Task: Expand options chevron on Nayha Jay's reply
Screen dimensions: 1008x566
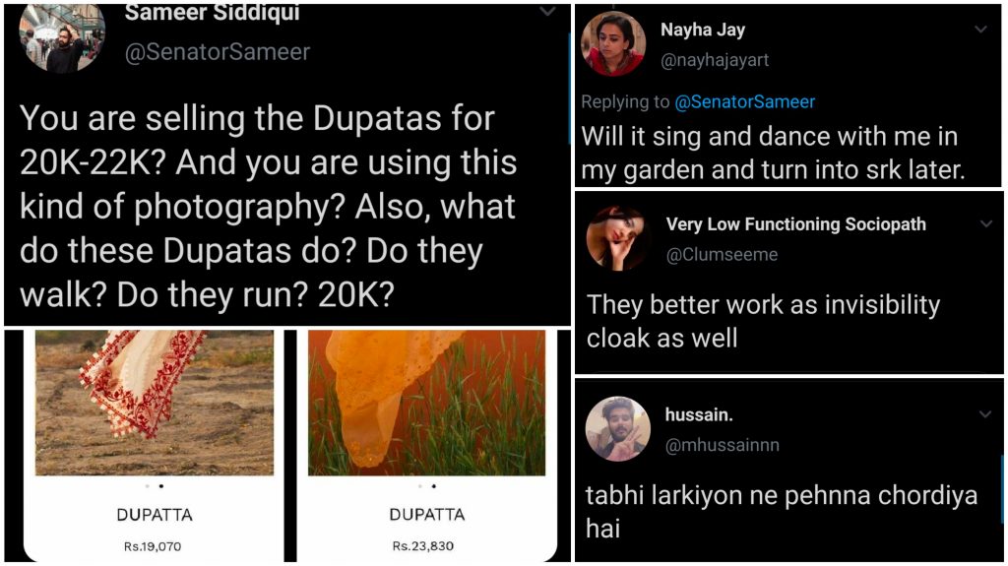Action: pos(981,29)
